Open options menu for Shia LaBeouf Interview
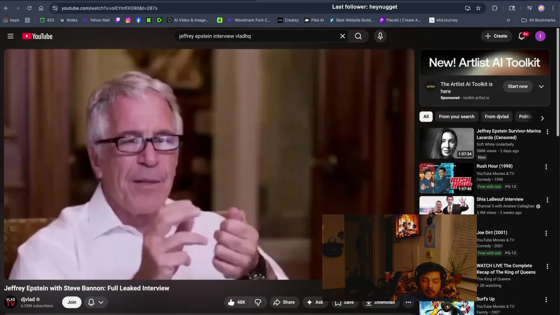Viewport: 560px width, 315px height. (x=547, y=200)
